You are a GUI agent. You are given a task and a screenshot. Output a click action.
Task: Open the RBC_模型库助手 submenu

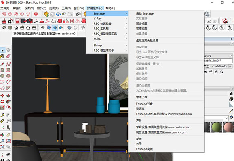point(107,50)
